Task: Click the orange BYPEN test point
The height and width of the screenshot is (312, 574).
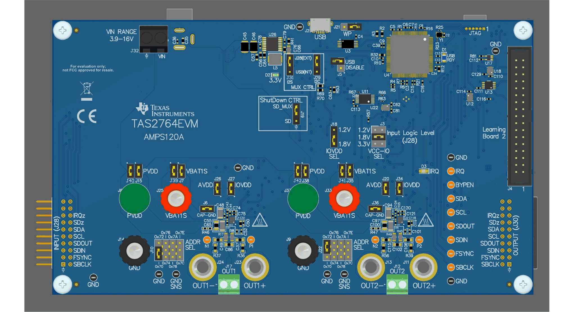Action: [x=451, y=185]
